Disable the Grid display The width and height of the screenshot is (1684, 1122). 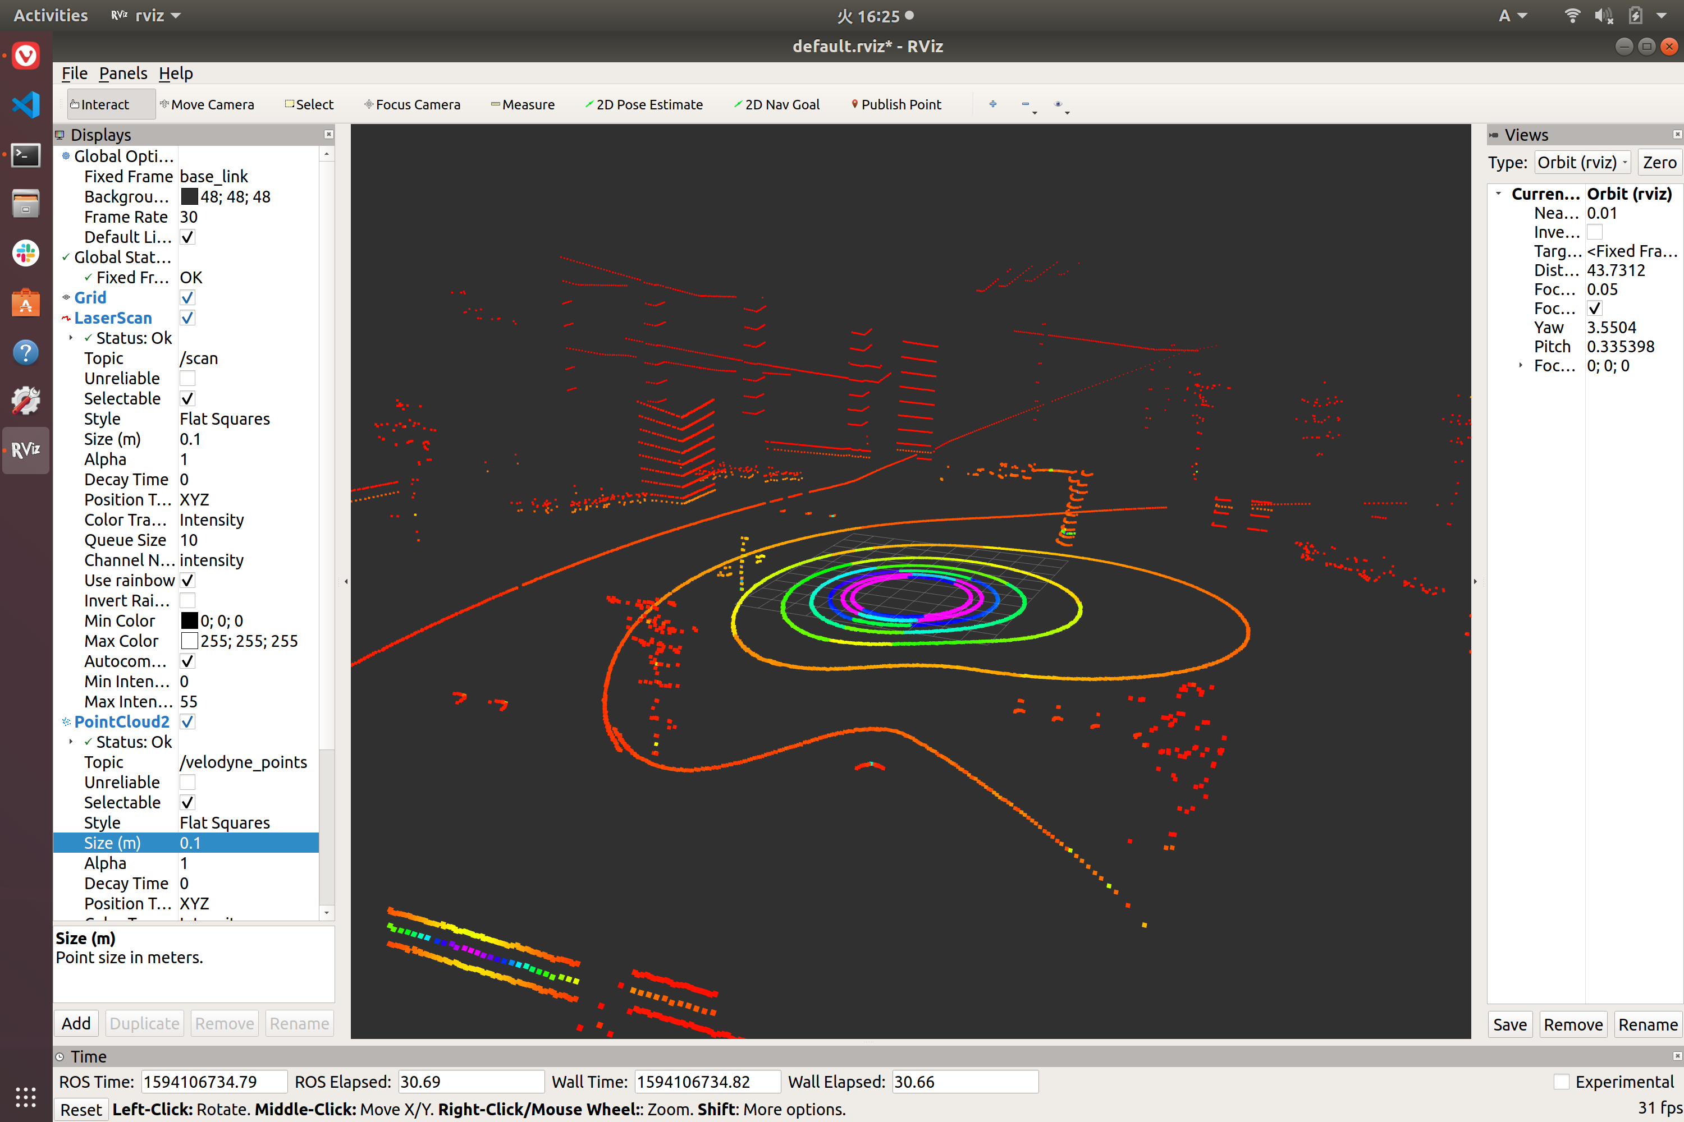187,297
